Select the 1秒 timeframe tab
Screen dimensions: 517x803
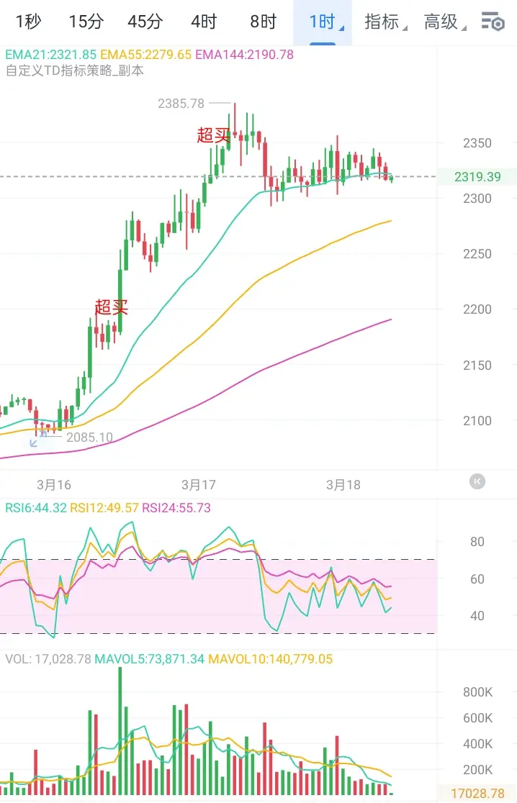(28, 22)
